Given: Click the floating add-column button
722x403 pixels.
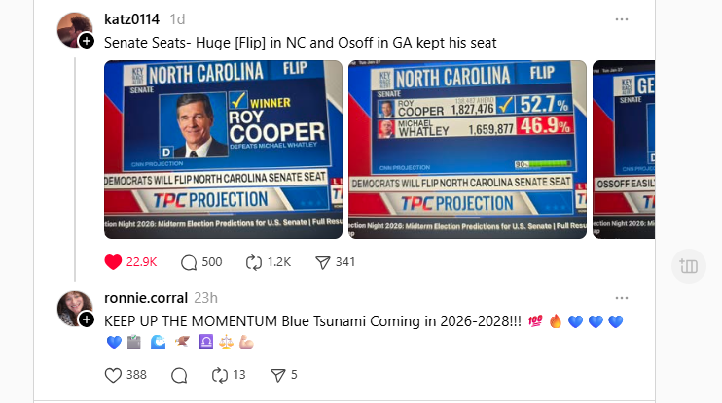Looking at the screenshot, I should click(687, 266).
